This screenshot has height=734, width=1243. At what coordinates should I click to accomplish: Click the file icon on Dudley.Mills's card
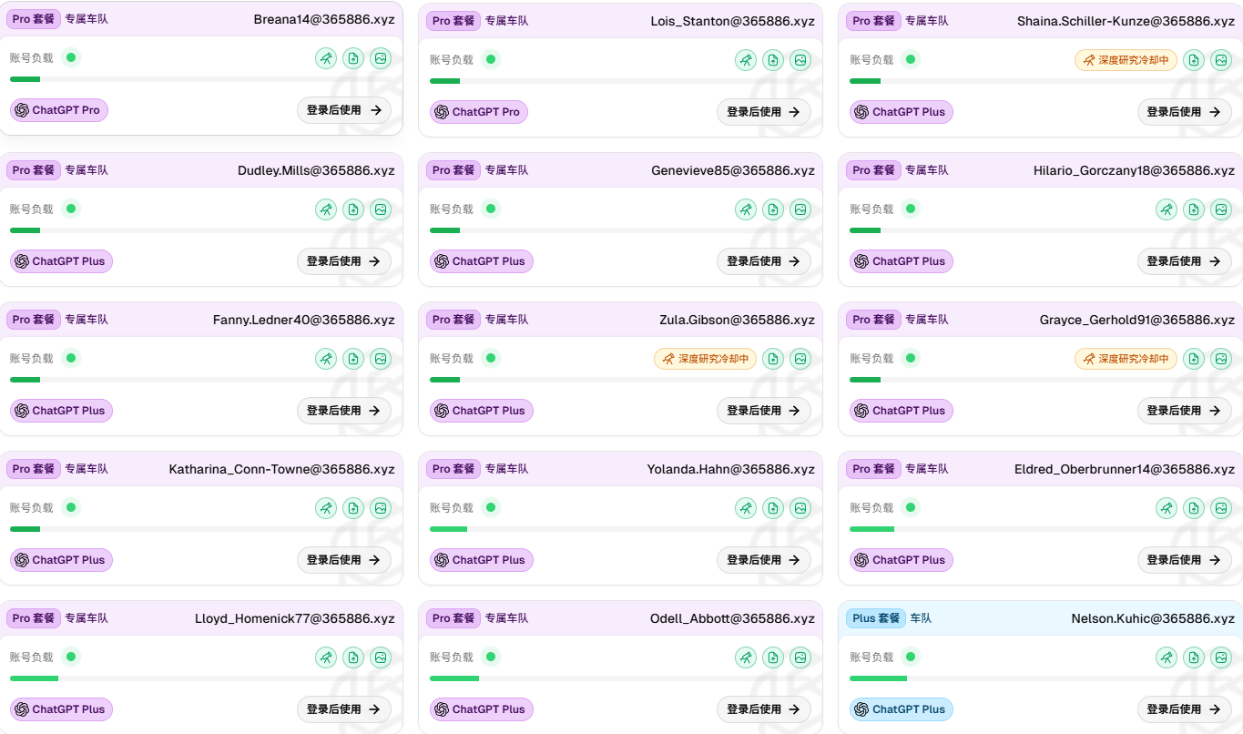tap(353, 209)
